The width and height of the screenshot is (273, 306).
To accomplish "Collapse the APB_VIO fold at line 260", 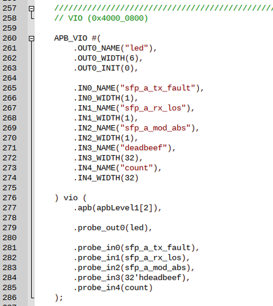I will point(31,38).
